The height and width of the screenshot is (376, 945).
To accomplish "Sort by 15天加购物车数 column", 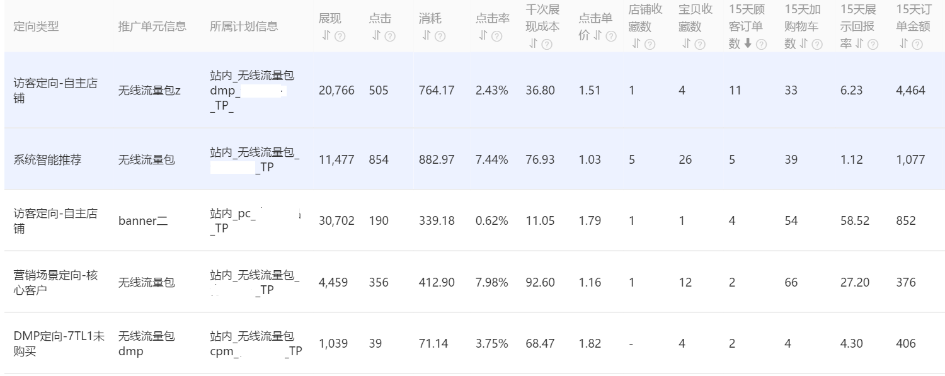I will [803, 44].
